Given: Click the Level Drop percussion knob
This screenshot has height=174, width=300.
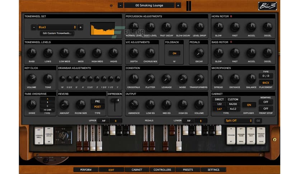Looking at the screenshot, I should point(199,27).
